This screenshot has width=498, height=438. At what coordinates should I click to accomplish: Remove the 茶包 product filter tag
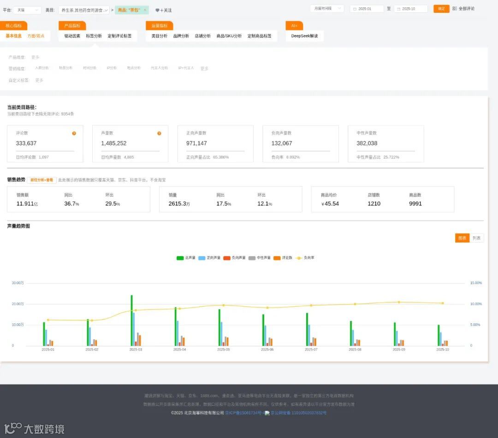(145, 10)
